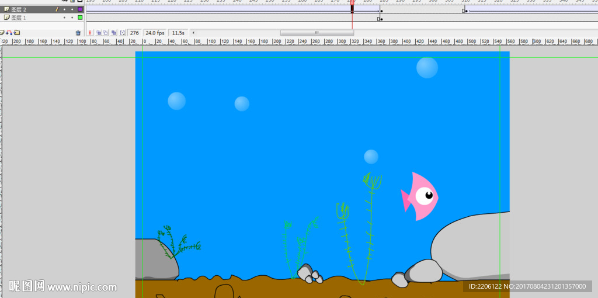Click the timeline horizontal scrollbar thumb

[317, 33]
